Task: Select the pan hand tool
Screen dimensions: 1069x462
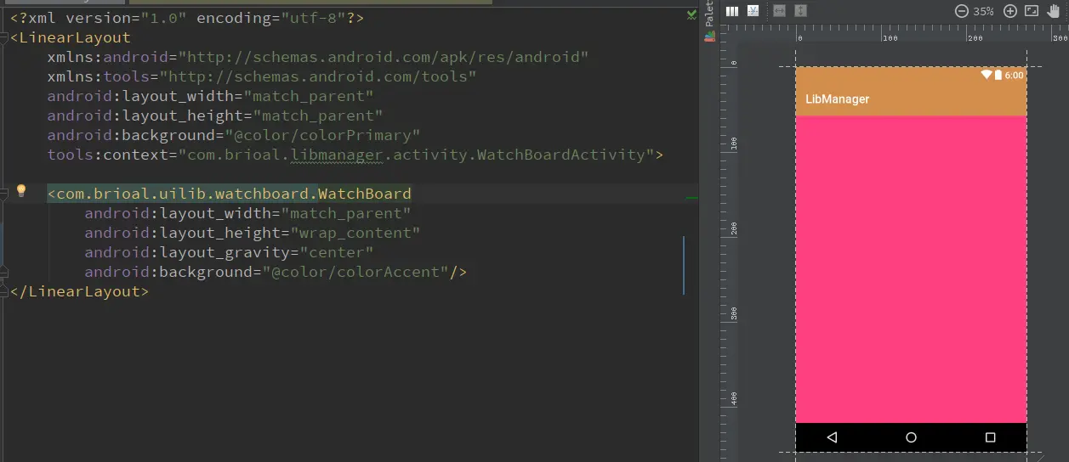Action: click(1055, 11)
